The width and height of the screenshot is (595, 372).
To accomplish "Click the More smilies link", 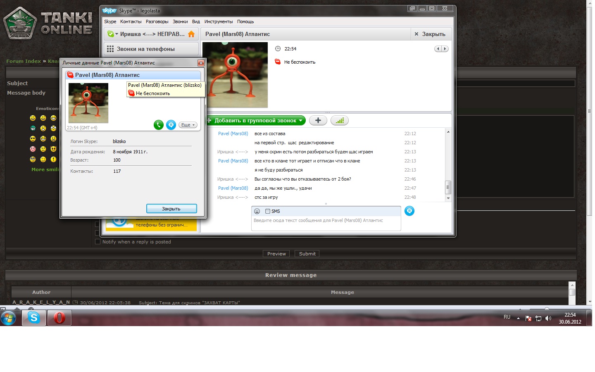I will [x=45, y=169].
